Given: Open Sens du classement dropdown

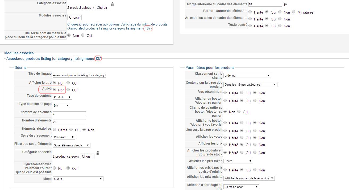Looking at the screenshot, I should pyautogui.click(x=64, y=137).
